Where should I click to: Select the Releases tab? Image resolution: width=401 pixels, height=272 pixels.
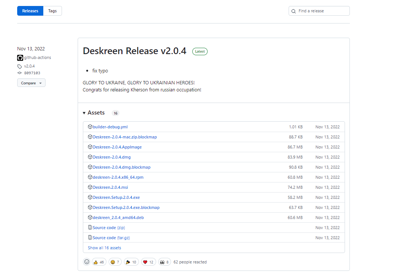[x=30, y=11]
